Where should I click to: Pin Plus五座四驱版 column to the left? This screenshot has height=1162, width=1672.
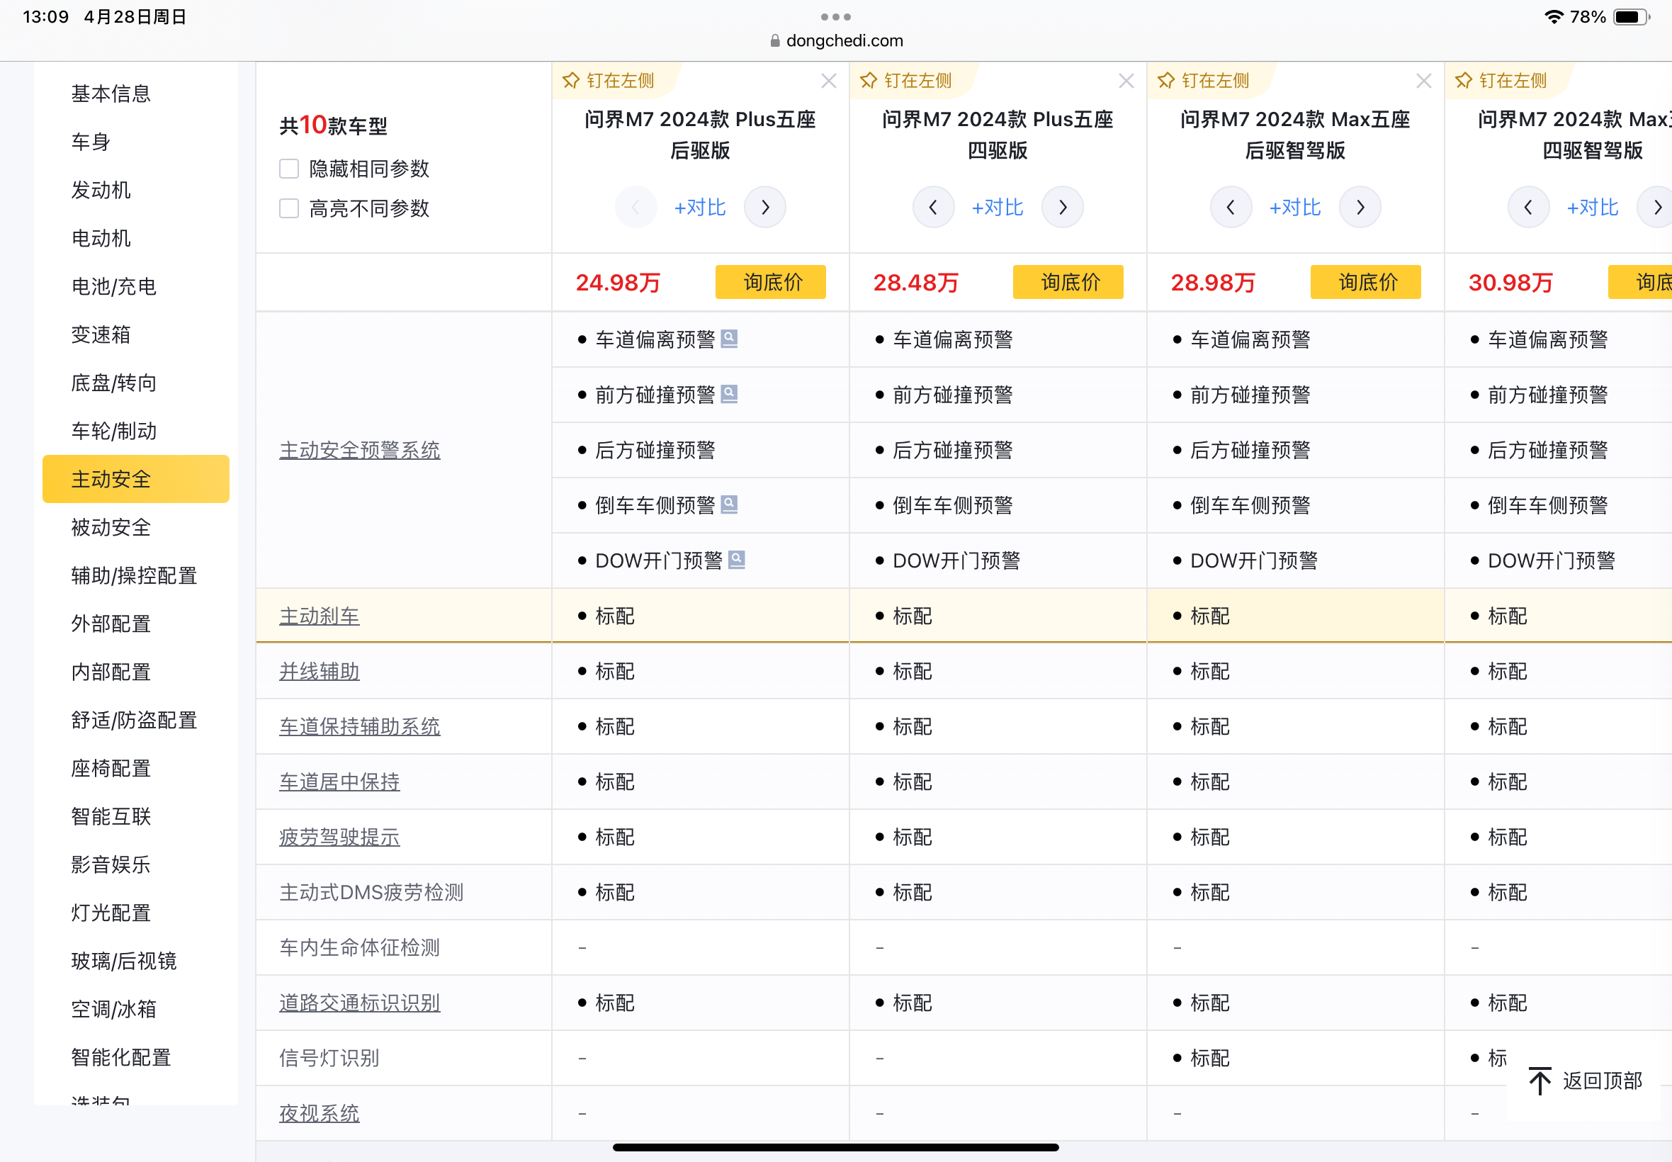click(906, 81)
